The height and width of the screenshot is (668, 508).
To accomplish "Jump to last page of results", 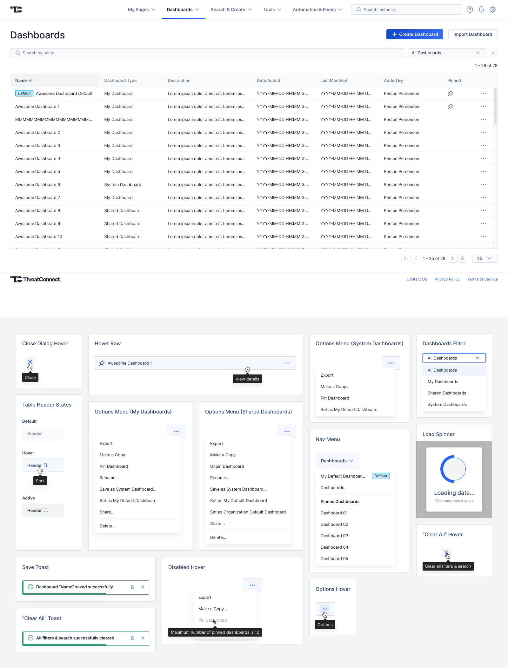I will click(463, 258).
